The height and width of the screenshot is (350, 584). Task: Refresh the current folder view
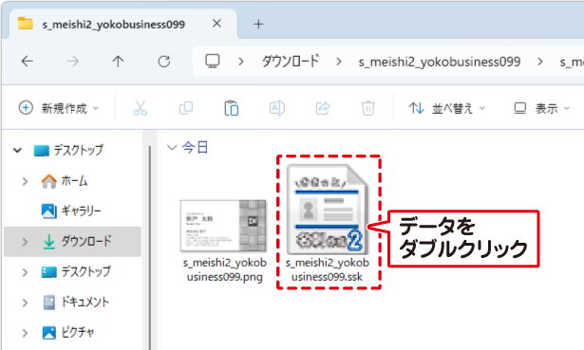[164, 62]
